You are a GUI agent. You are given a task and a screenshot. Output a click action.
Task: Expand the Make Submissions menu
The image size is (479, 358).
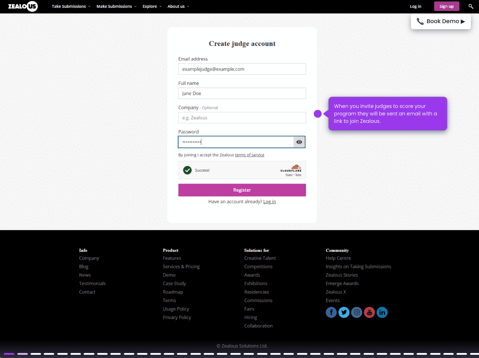coord(116,6)
